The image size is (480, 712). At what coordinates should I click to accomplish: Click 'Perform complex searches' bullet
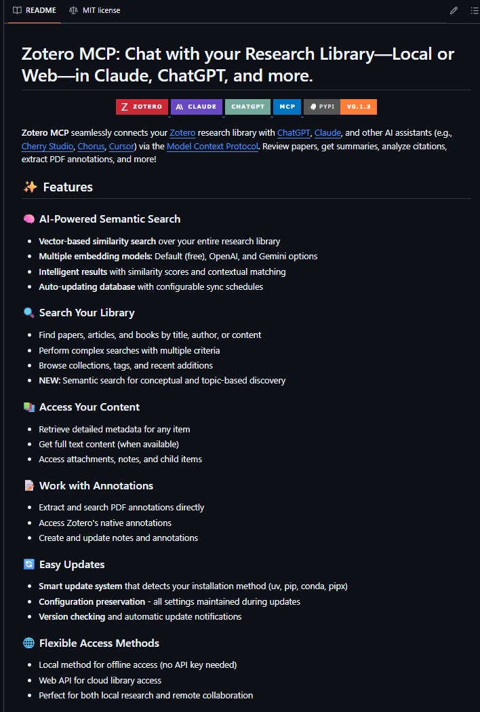point(129,350)
